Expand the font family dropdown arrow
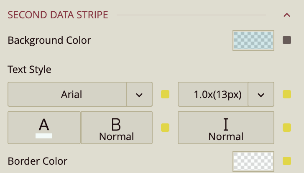The width and height of the screenshot is (304, 173). (x=139, y=94)
